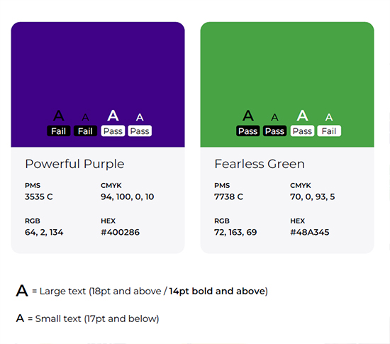Click large A icon in Large text legend

pyautogui.click(x=22, y=291)
